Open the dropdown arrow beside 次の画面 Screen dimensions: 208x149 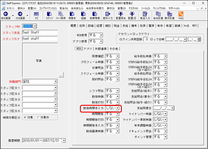[27, 16]
